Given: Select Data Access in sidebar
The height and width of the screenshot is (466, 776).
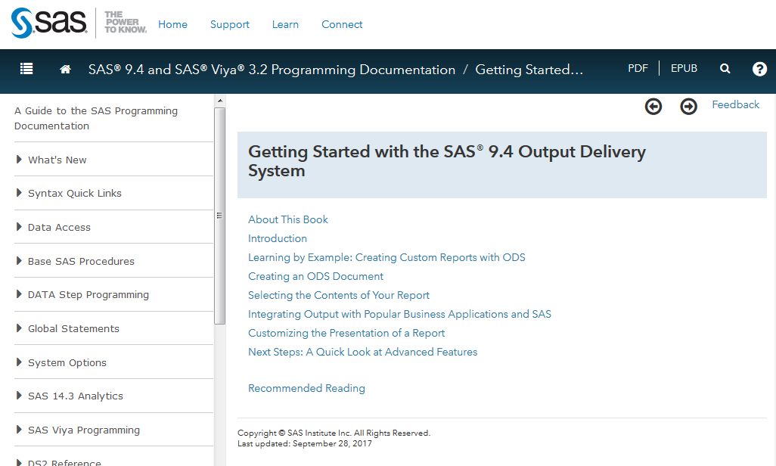Looking at the screenshot, I should tap(60, 227).
